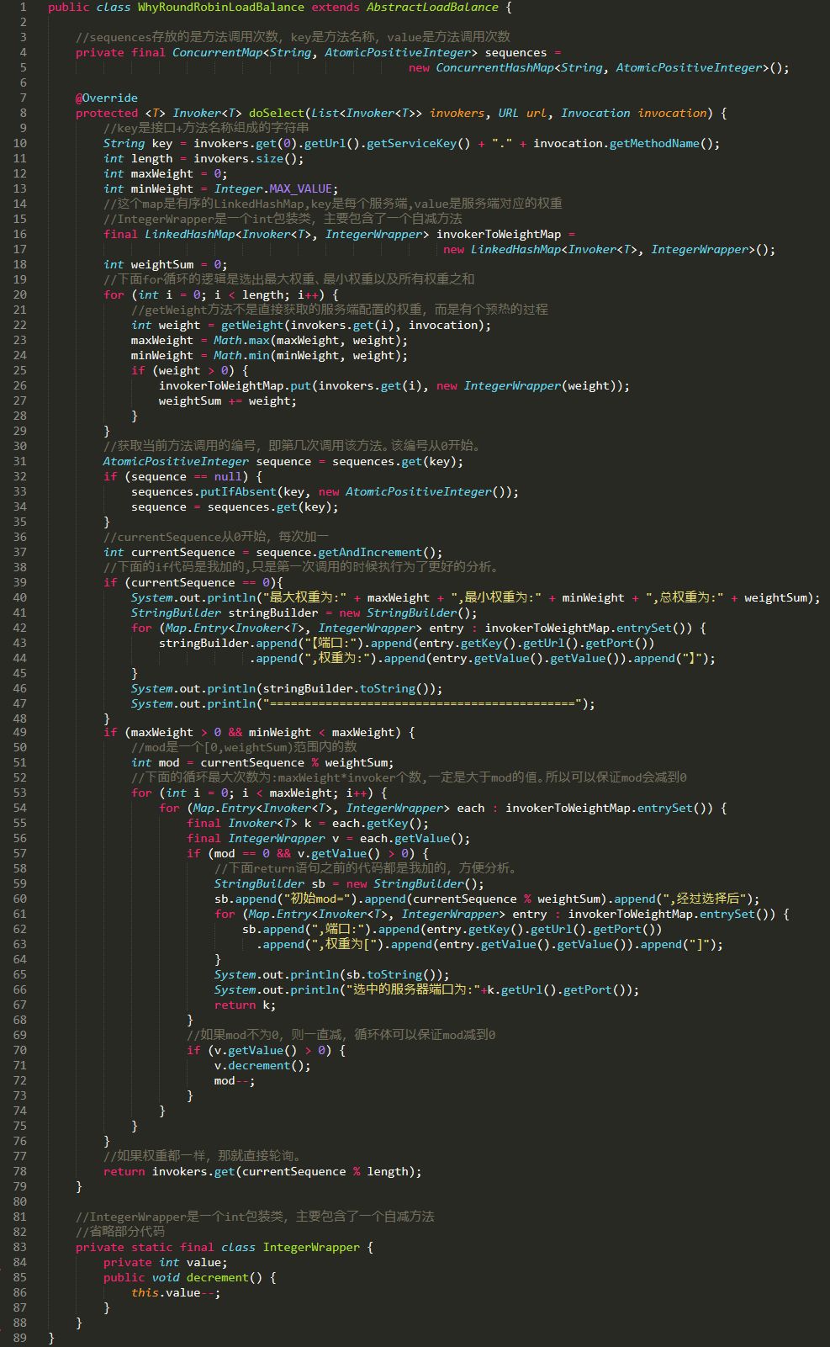This screenshot has height=1347, width=830.
Task: Click the 'public void decrement()' method signature
Action: 183,1278
